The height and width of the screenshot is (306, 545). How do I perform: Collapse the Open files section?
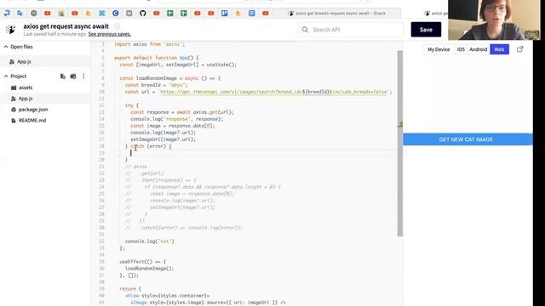[x=6, y=47]
